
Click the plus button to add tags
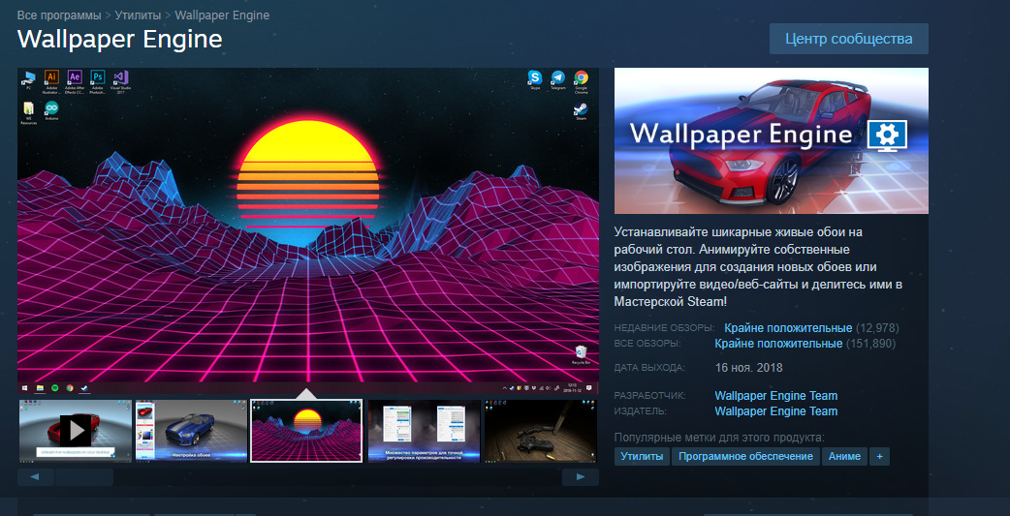click(879, 456)
